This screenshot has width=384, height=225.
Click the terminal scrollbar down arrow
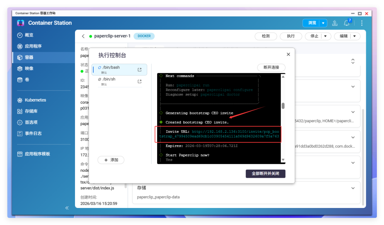tap(283, 160)
